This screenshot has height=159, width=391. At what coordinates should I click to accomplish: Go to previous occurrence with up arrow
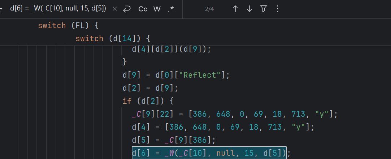pyautogui.click(x=235, y=9)
